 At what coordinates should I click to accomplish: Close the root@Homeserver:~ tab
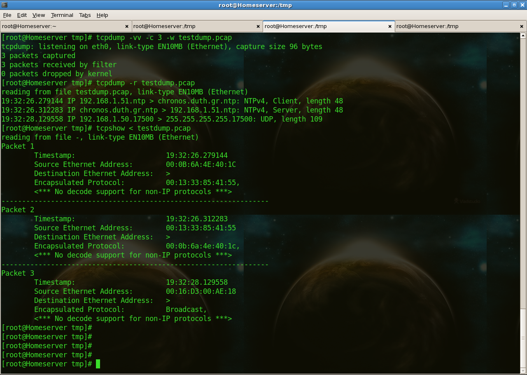click(127, 26)
